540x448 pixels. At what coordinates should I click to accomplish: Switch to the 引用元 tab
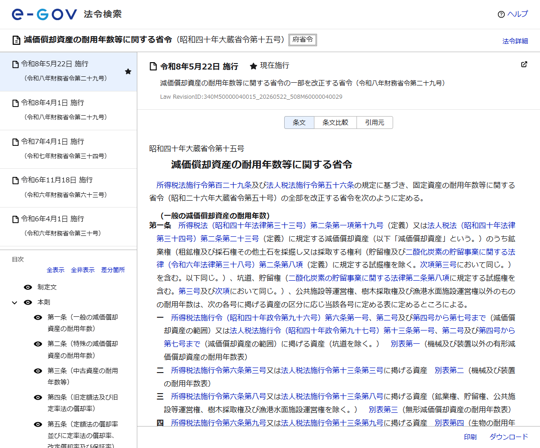pos(375,123)
